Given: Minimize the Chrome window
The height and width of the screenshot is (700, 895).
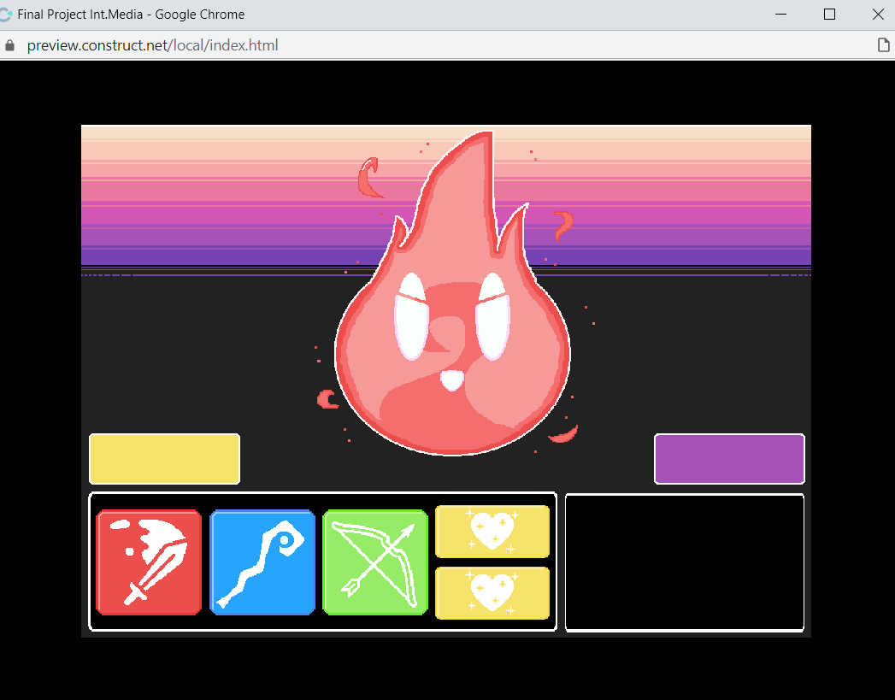Looking at the screenshot, I should (x=780, y=15).
